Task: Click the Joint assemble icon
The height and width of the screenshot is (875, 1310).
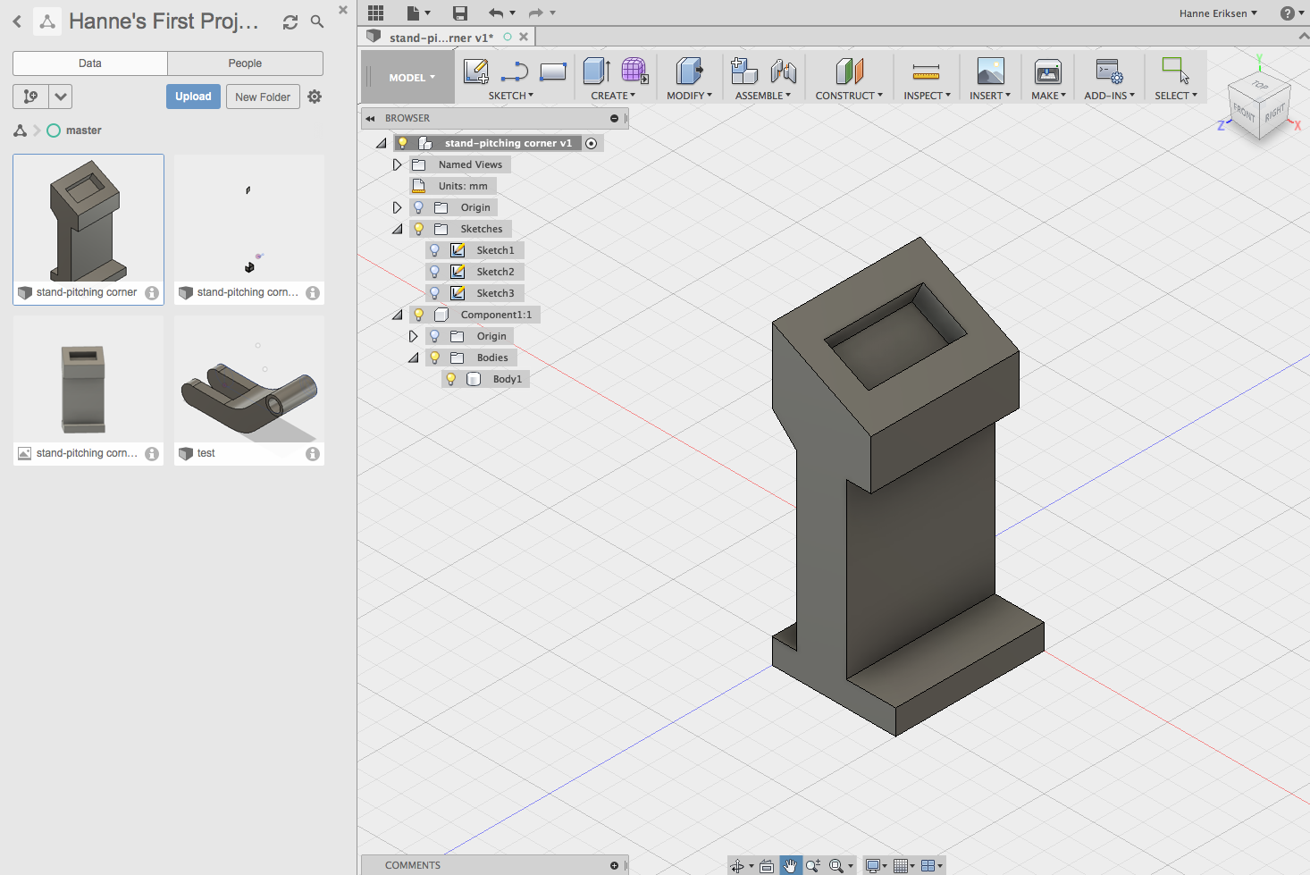Action: click(x=783, y=72)
